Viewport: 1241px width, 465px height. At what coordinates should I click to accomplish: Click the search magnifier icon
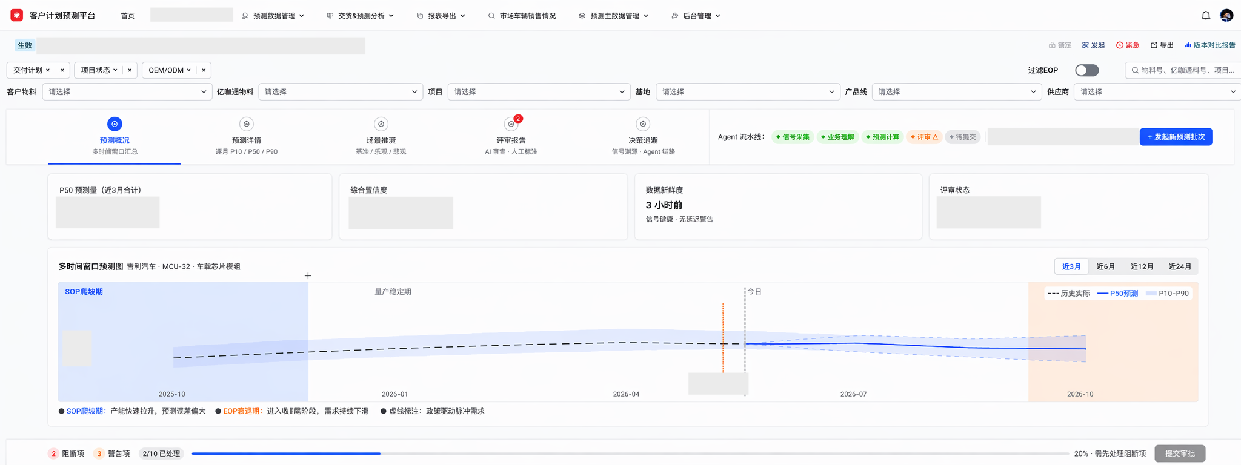click(x=1135, y=70)
